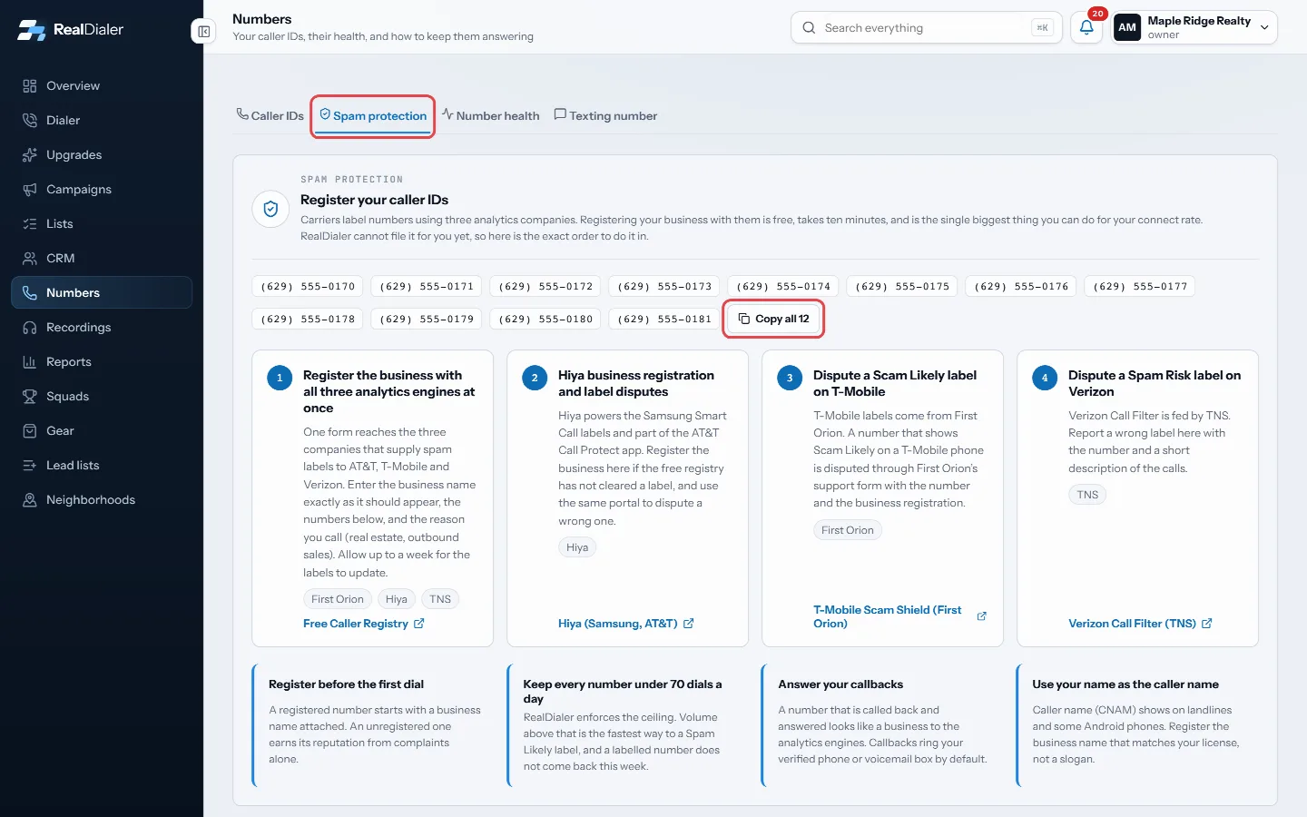Click the Answer your callbacks tip title
This screenshot has height=817, width=1307.
point(840,684)
